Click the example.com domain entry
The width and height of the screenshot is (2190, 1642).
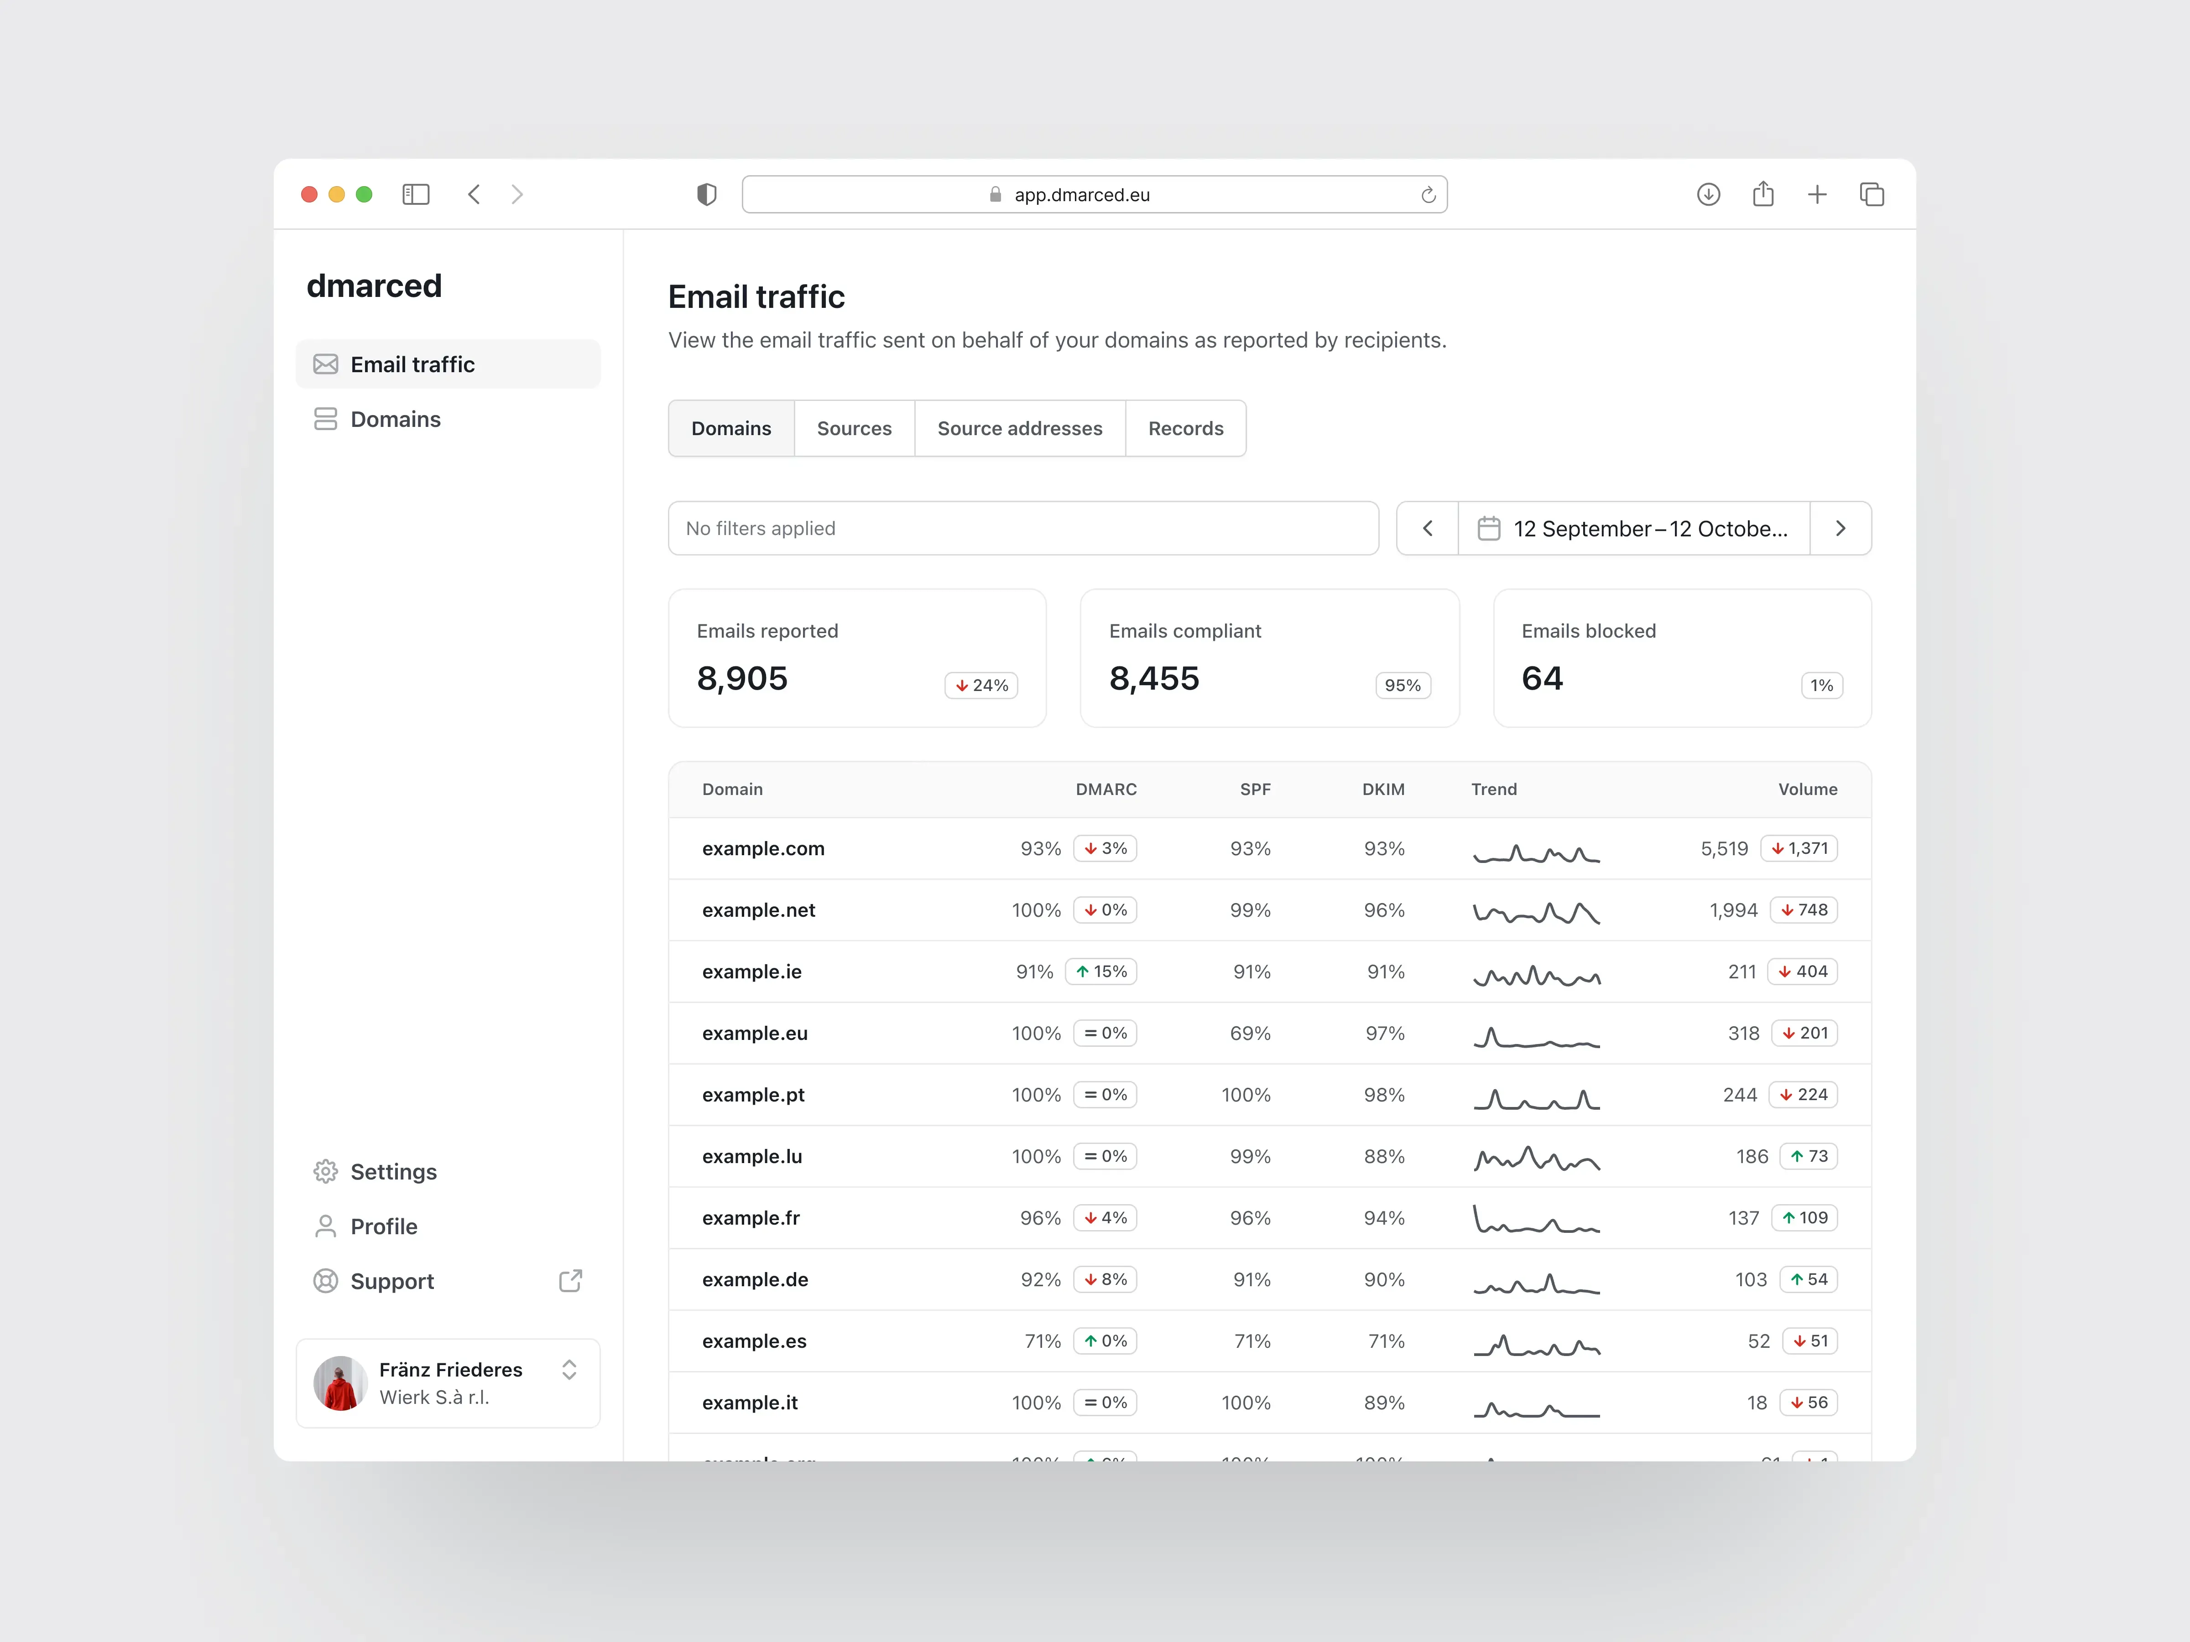point(762,848)
